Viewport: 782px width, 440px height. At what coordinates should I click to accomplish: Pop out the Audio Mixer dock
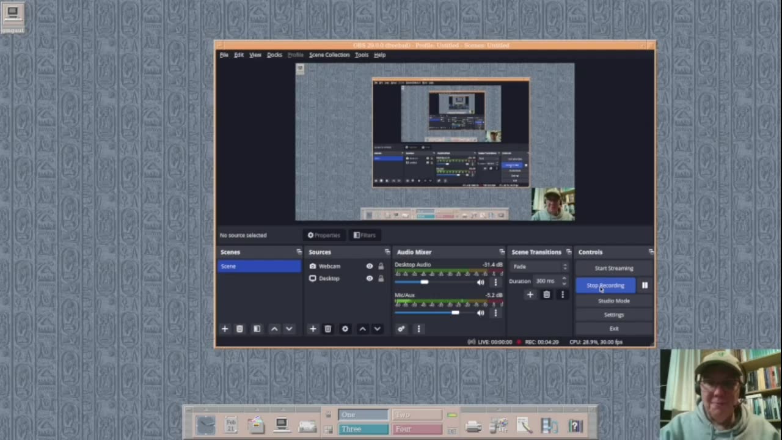502,252
